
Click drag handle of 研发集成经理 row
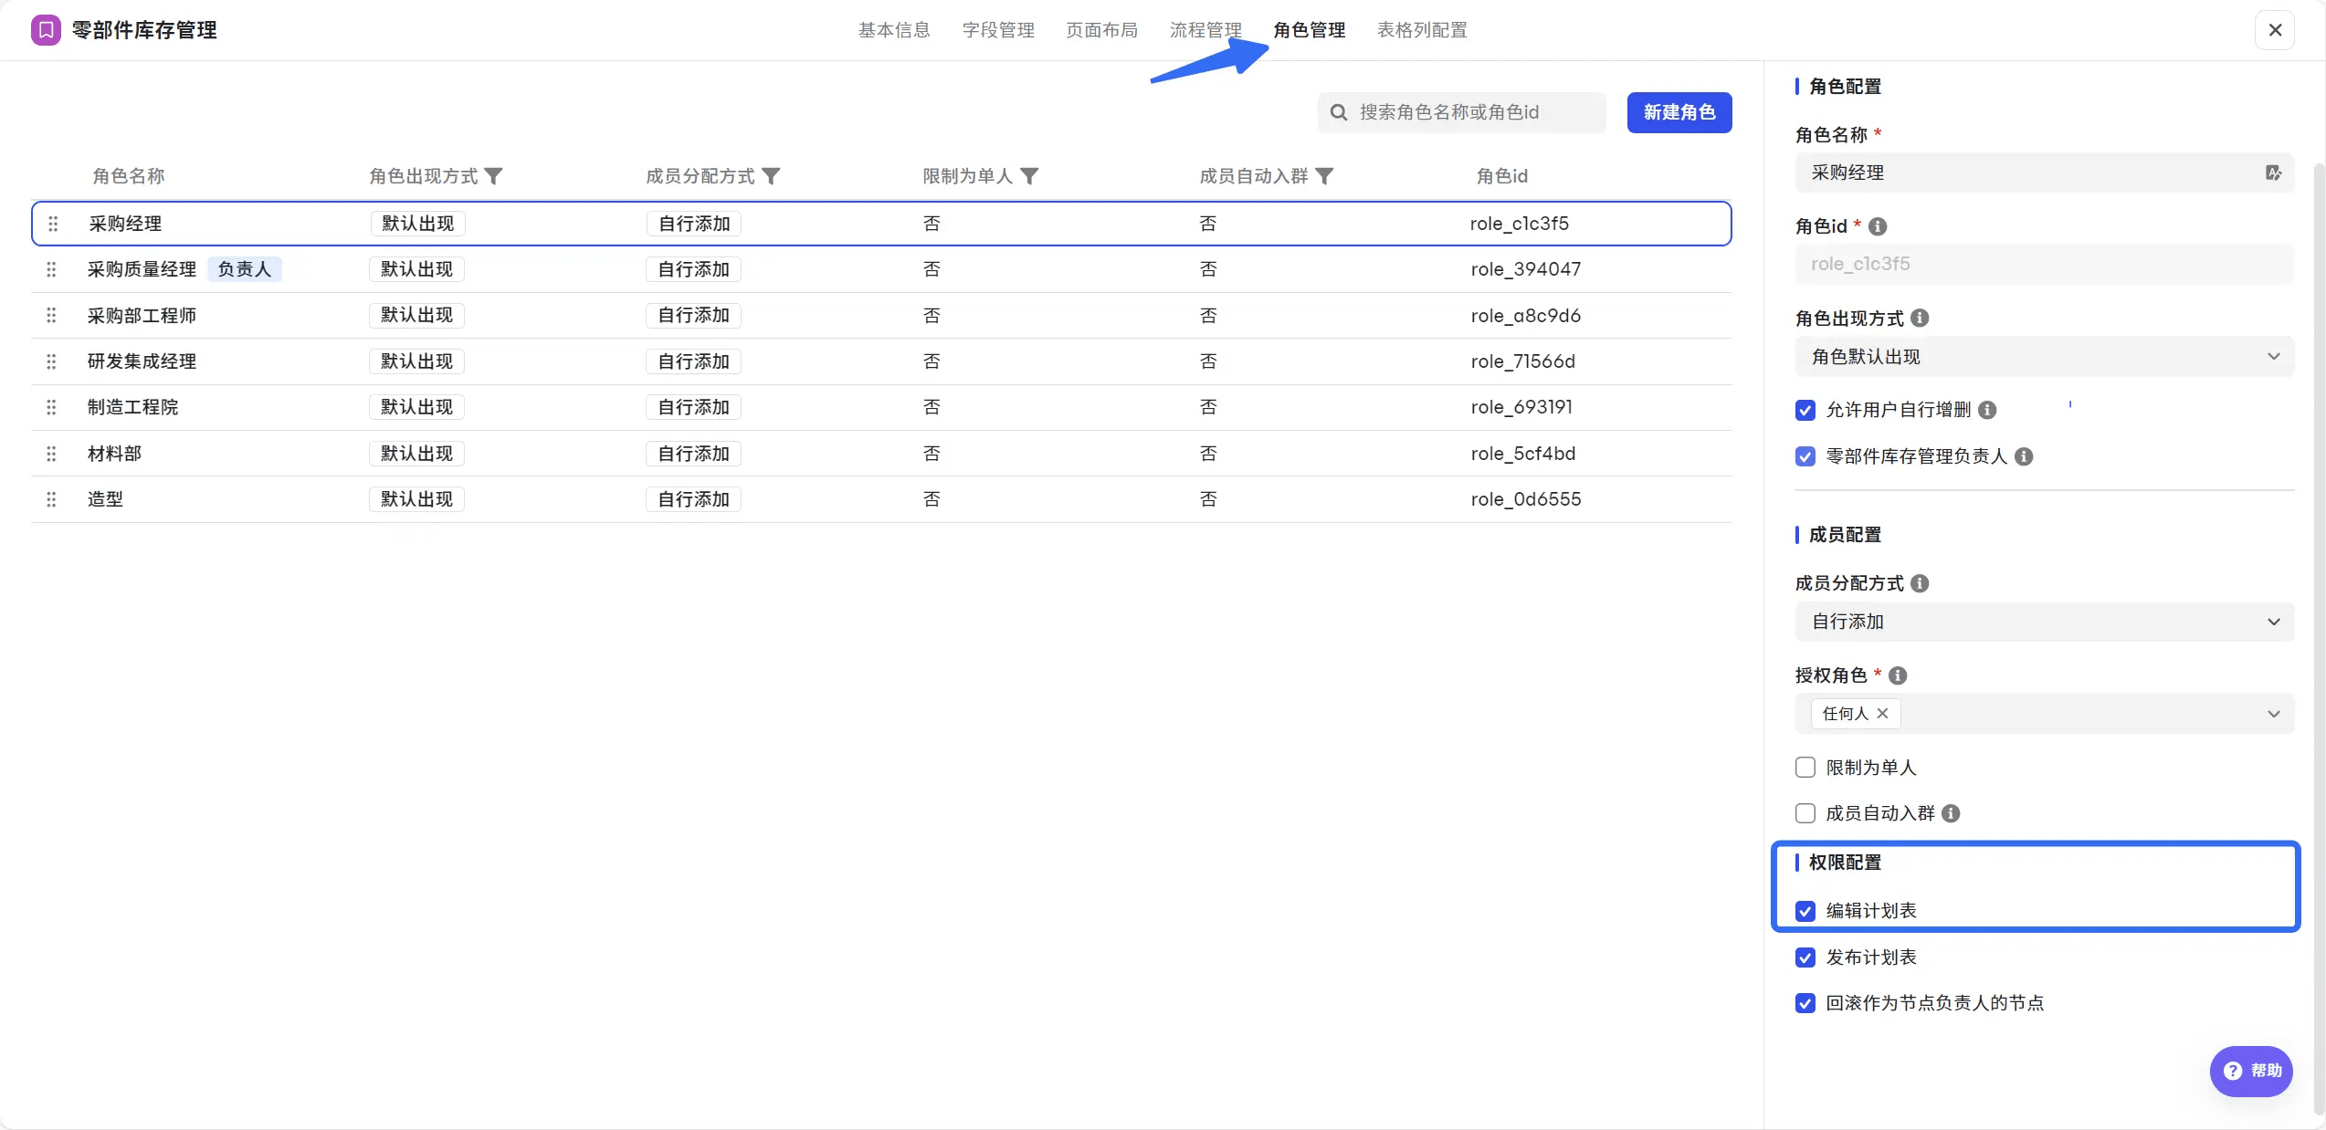tap(51, 361)
